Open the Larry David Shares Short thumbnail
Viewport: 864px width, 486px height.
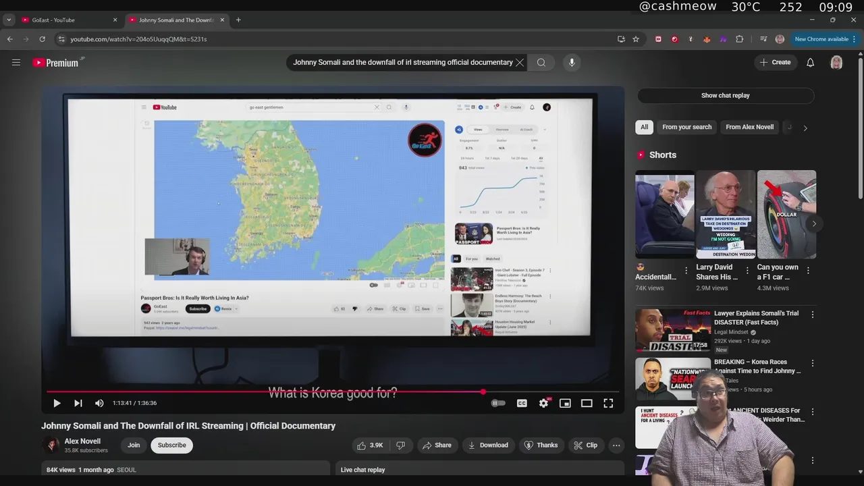[x=726, y=215]
